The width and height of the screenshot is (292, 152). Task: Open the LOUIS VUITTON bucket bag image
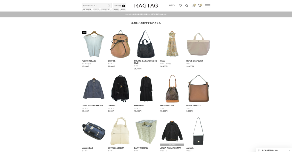click(172, 89)
